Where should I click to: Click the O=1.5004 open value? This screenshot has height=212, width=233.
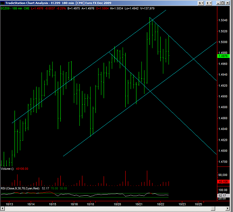102,9
